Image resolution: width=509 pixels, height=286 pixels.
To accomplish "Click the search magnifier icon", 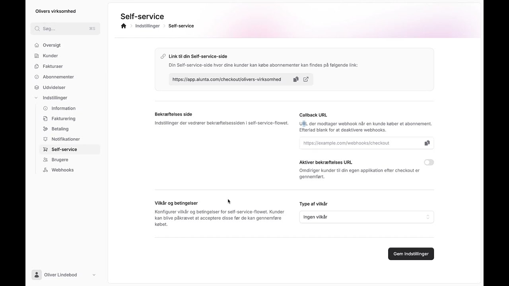I will coord(37,29).
